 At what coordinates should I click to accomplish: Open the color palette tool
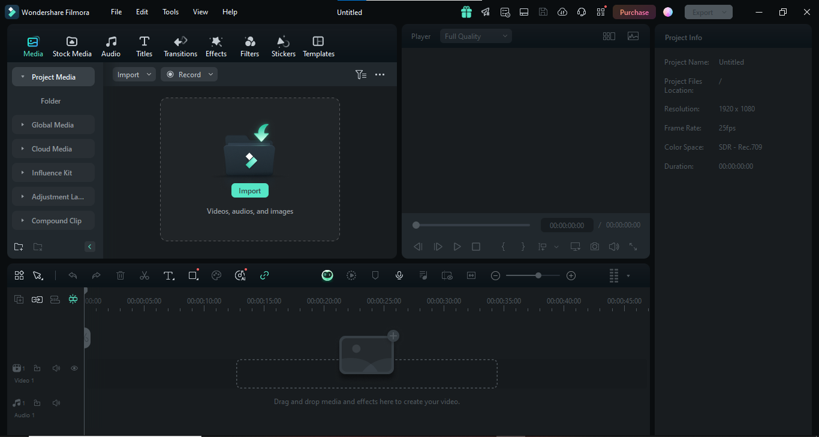(x=216, y=275)
